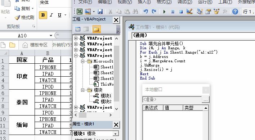Expand the third VBAProject tree node
255x140 pixels.
(x=76, y=50)
